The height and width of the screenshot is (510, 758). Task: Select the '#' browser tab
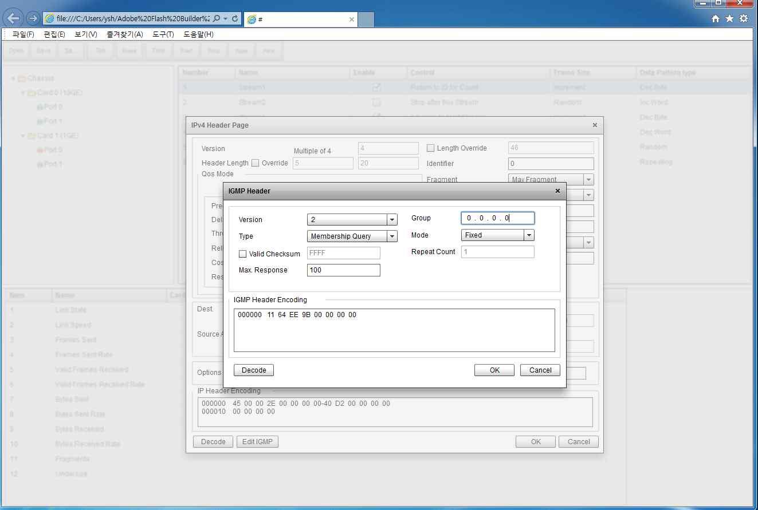pos(301,19)
